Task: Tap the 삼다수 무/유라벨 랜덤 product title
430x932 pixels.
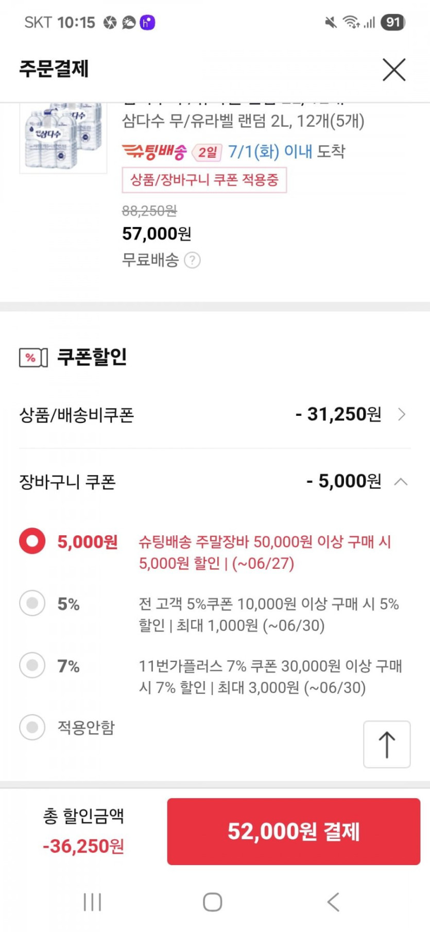Action: (x=243, y=121)
